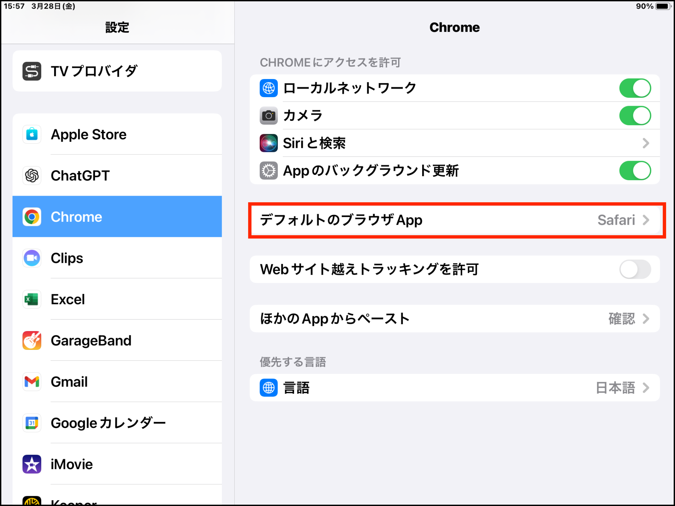Tap the ChatGPT app icon
This screenshot has width=675, height=506.
(x=32, y=176)
